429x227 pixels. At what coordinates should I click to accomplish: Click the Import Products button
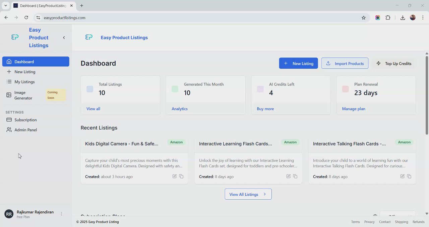point(345,63)
